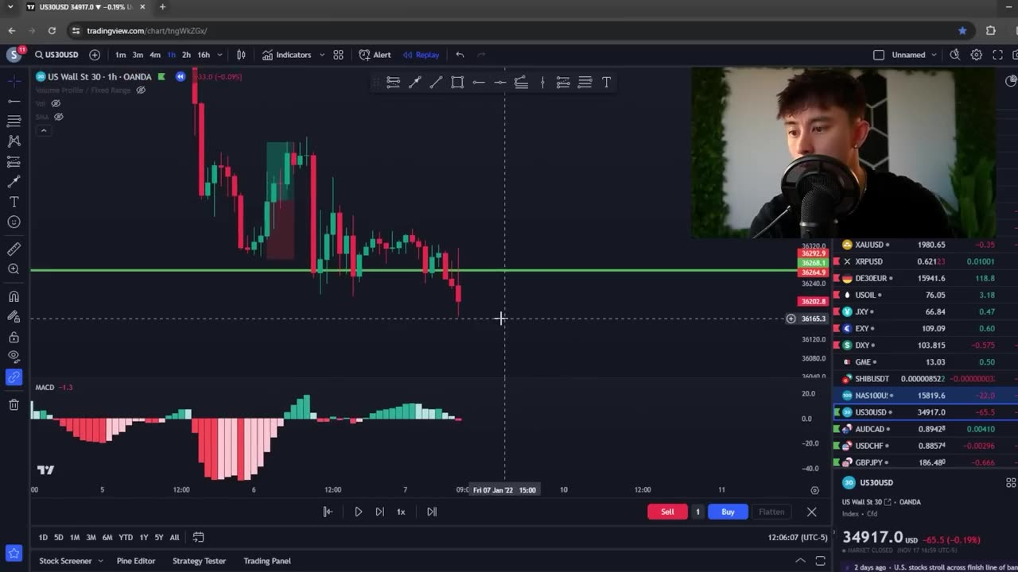Show the Volume Profile Fixed Range indicator

[x=141, y=90]
